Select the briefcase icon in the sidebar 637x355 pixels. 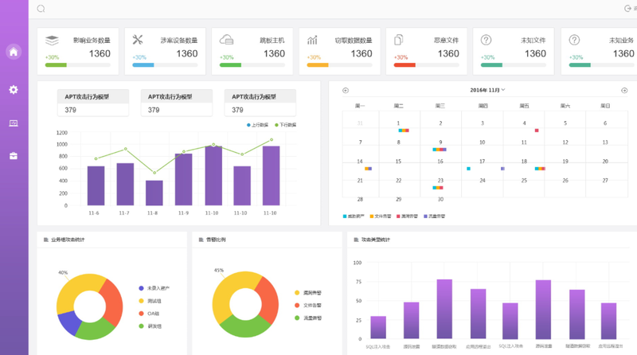tap(14, 156)
